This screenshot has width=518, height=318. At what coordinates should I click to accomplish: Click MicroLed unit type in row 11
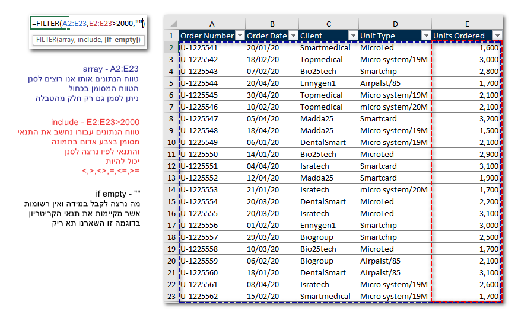coord(395,154)
